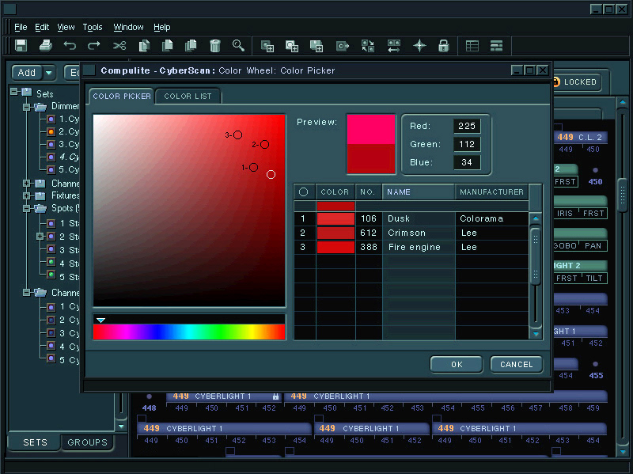The image size is (633, 474).
Task: Click the Blue value field
Action: pos(467,162)
